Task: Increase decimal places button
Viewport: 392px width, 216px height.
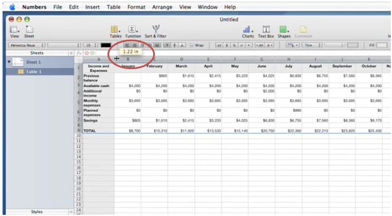Action: 270,45
